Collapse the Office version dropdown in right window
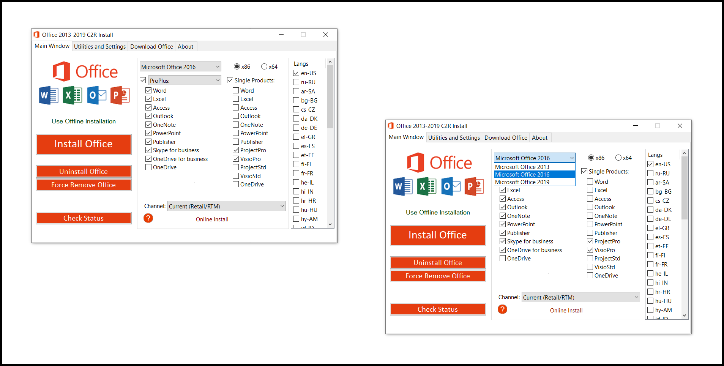Image resolution: width=724 pixels, height=366 pixels. 535,158
